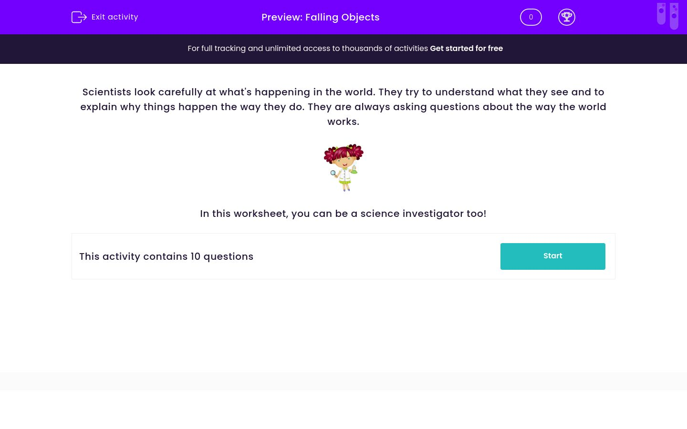Click the empty space in the activity card
The height and width of the screenshot is (429, 687).
tap(377, 256)
